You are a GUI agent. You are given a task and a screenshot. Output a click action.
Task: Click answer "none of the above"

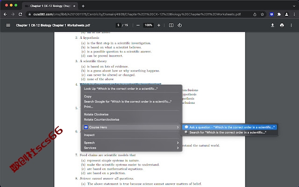click(x=100, y=79)
